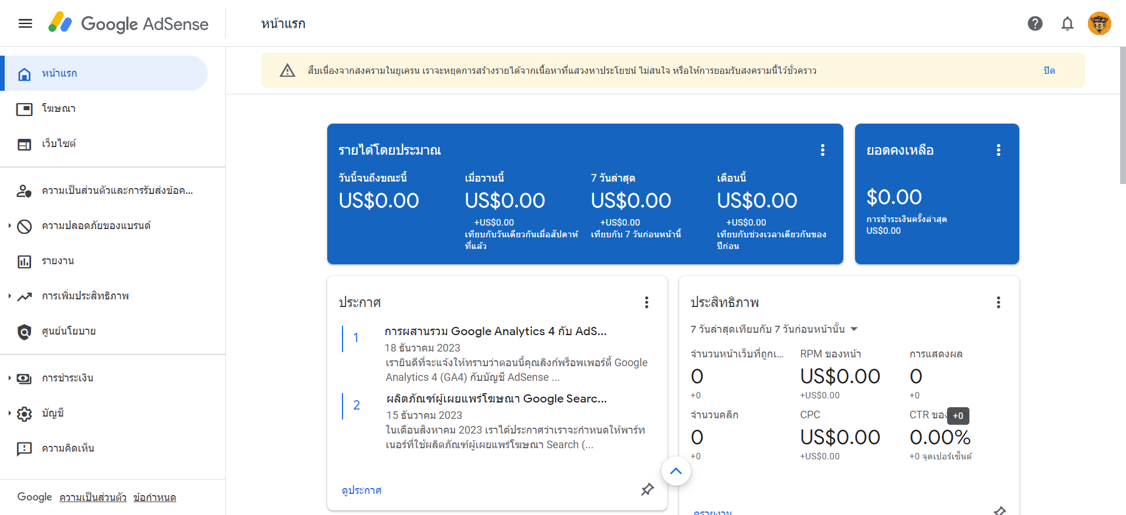Click the วันนี้จนถึงขณะนี้ earnings label
Viewport: 1126px width, 515px height.
point(372,178)
